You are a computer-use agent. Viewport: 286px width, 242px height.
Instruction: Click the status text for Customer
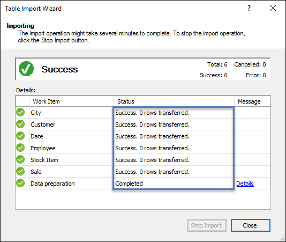152,124
